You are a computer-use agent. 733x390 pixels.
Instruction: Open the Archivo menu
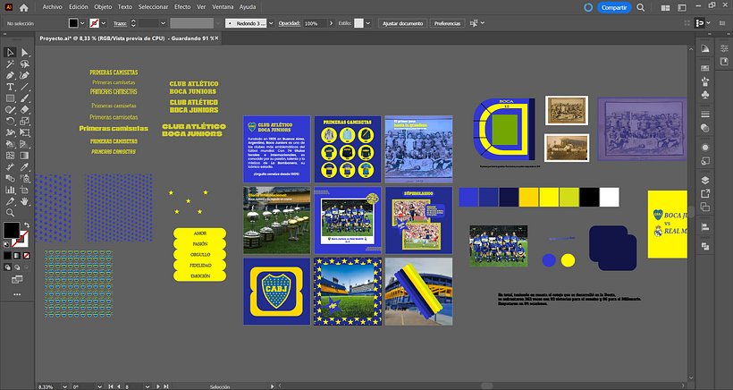[x=53, y=7]
